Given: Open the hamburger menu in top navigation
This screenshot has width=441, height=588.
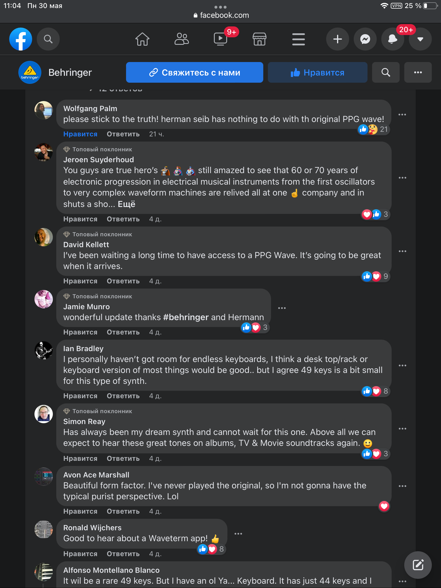Looking at the screenshot, I should click(299, 39).
